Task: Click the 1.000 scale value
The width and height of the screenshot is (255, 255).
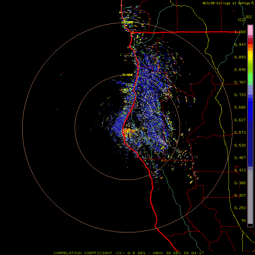Action: 240,32
